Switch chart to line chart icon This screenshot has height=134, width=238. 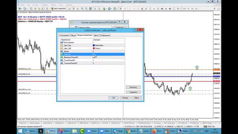pyautogui.click(x=78, y=9)
